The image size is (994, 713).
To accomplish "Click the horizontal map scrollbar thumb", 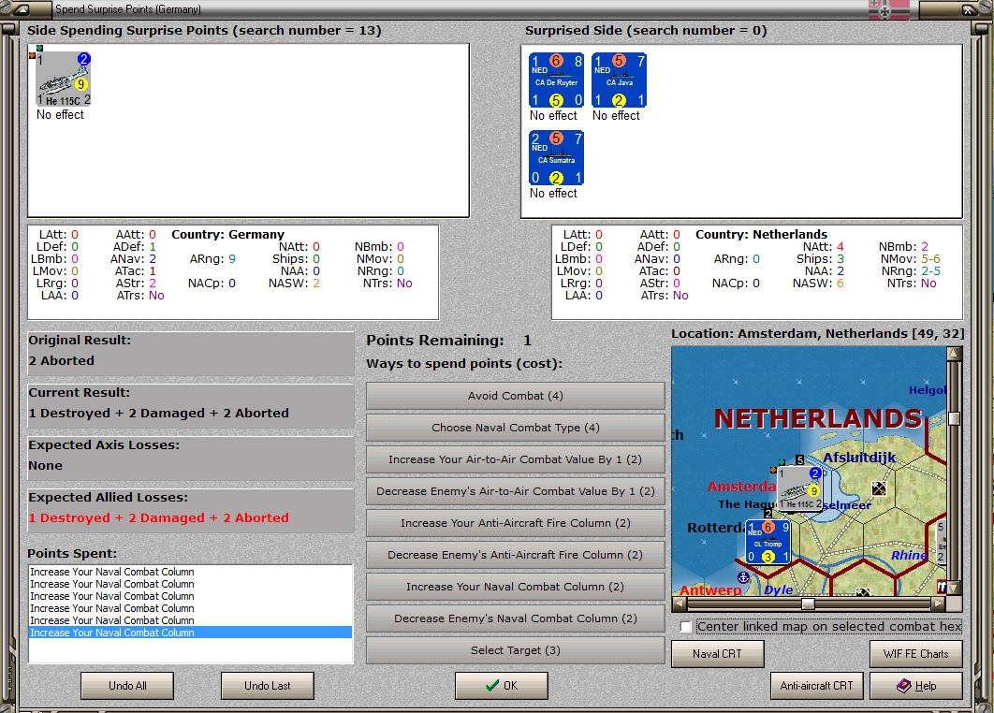I will pos(808,604).
